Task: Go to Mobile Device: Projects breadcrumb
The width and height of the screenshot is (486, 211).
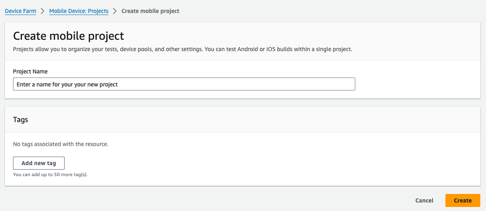Action: [79, 11]
